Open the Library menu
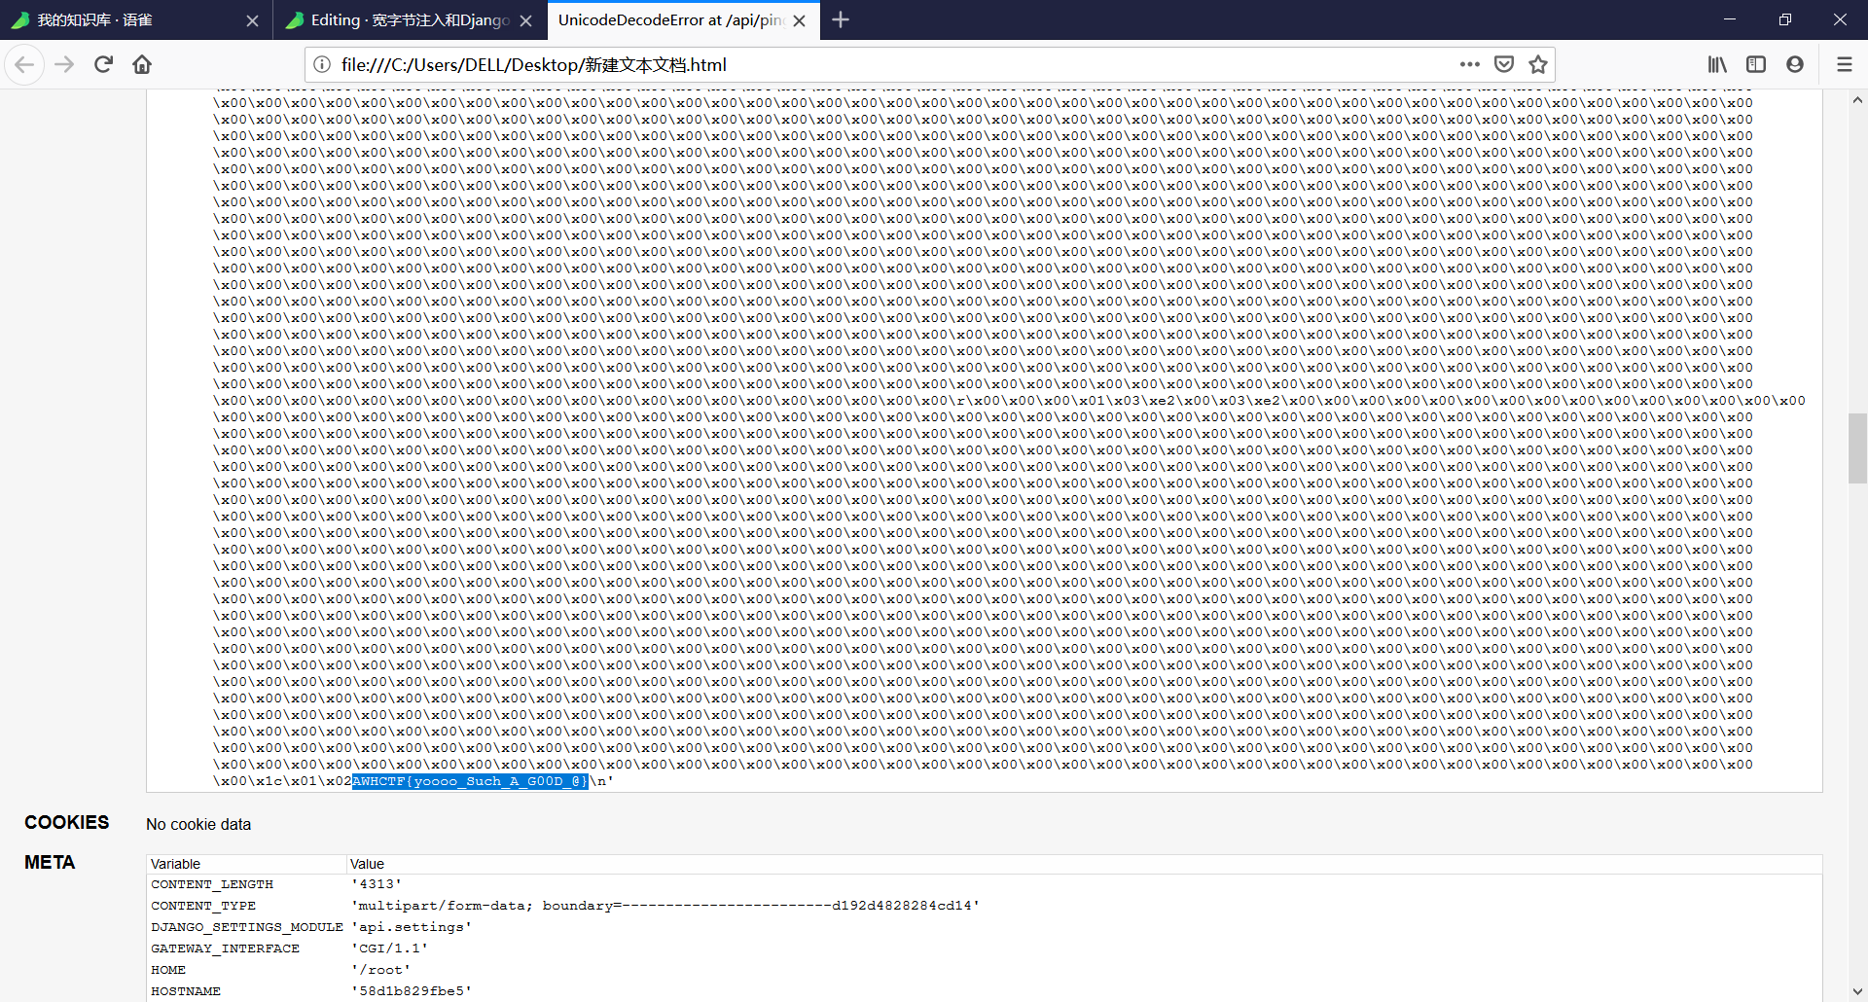The image size is (1868, 1002). click(1717, 65)
